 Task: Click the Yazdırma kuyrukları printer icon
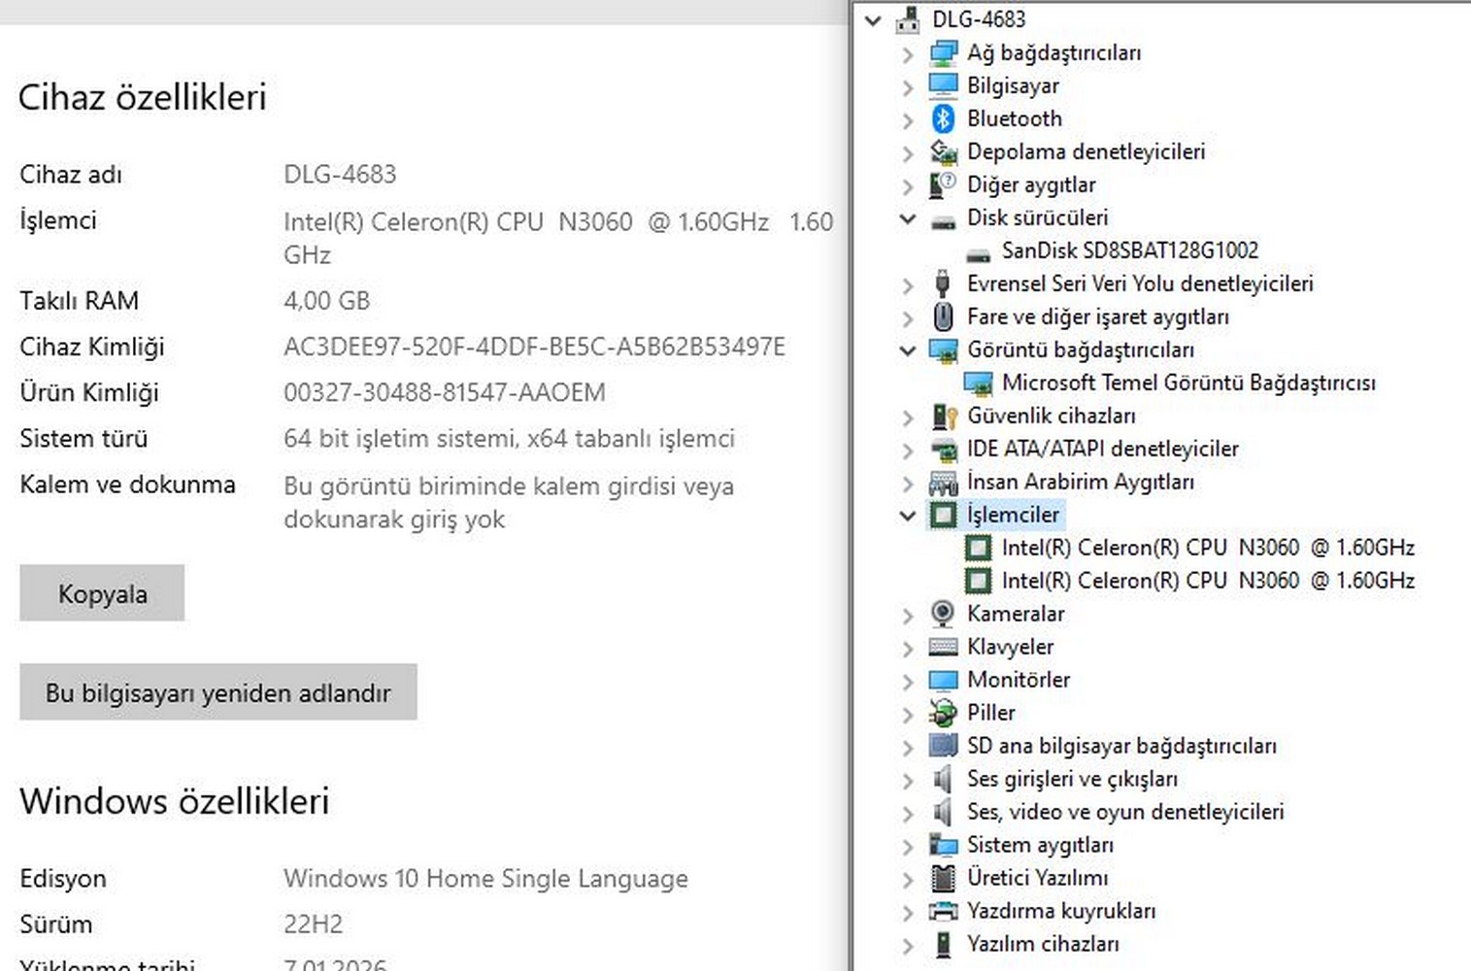pos(942,911)
